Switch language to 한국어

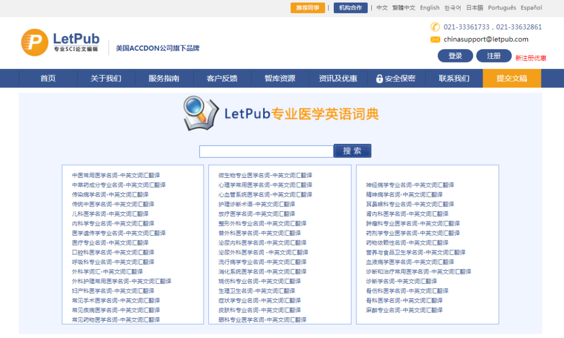(452, 7)
